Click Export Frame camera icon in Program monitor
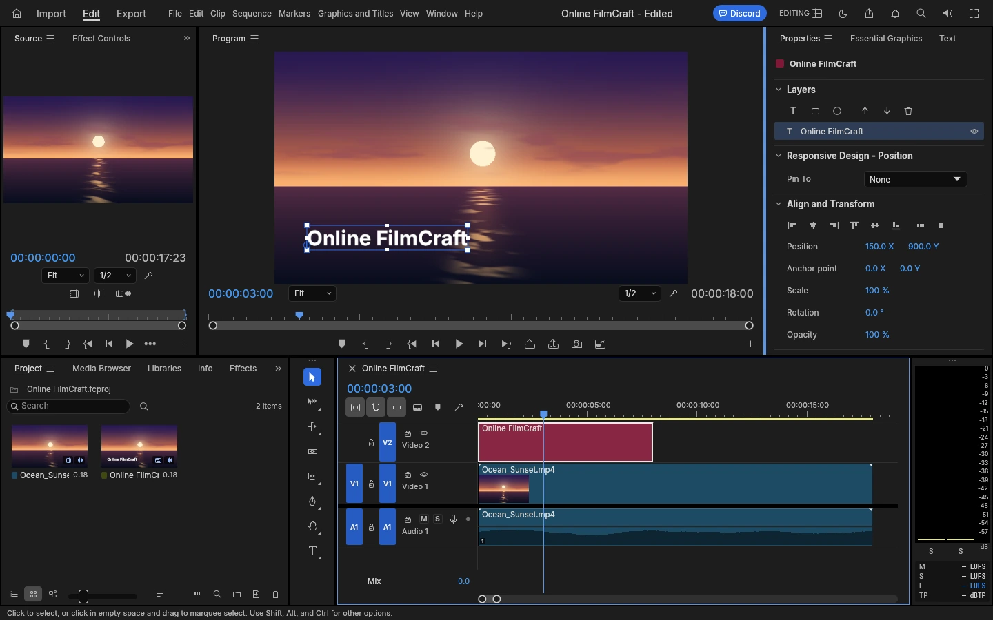993x620 pixels. coord(577,344)
